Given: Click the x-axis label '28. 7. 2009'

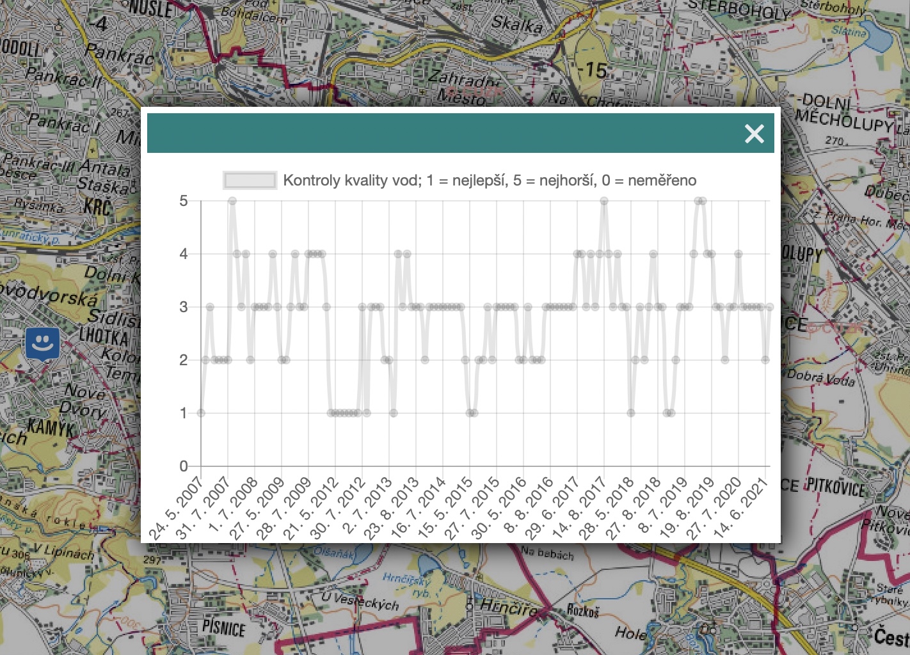Looking at the screenshot, I should coord(283,508).
